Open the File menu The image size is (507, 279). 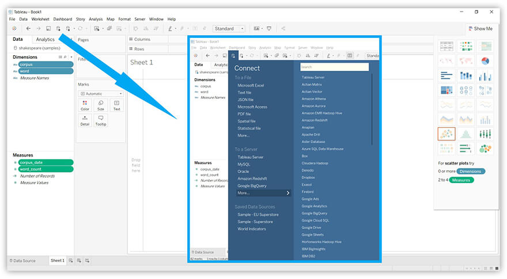[12, 19]
